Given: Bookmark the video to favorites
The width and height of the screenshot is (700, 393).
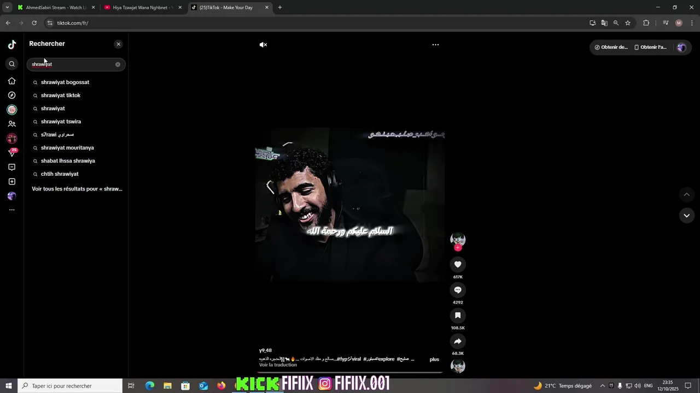Looking at the screenshot, I should [x=458, y=315].
